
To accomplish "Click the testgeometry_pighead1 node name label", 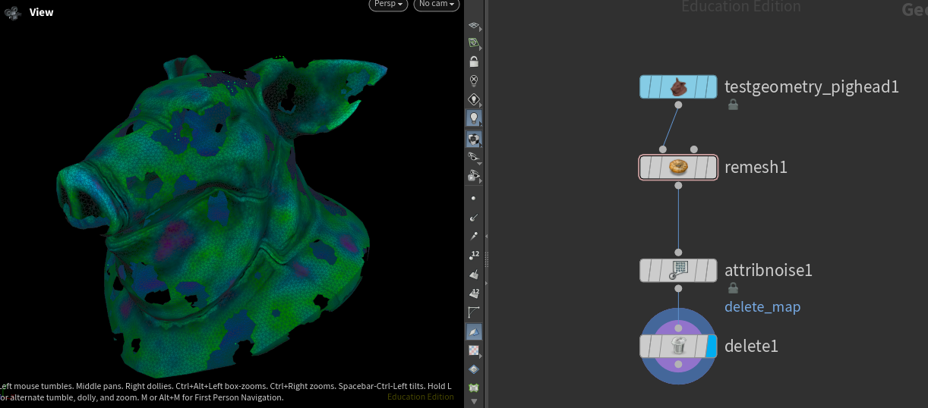I will point(811,87).
